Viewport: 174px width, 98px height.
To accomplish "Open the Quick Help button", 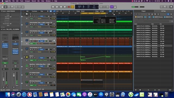I will [x=9, y=7].
